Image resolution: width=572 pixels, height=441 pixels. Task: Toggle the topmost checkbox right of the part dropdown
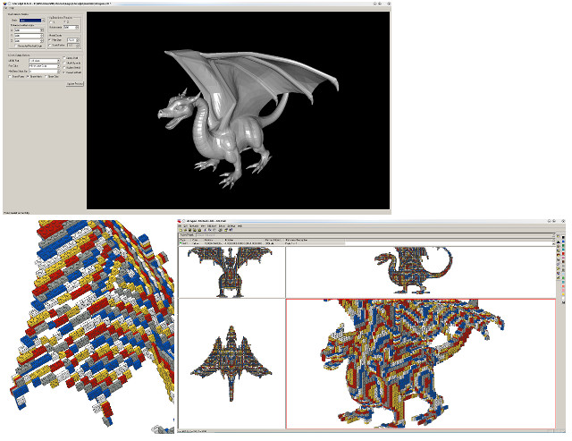64,57
